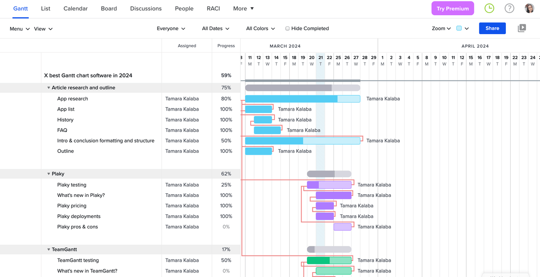This screenshot has width=540, height=277.
Task: Switch to the RACI tab
Action: [x=213, y=9]
